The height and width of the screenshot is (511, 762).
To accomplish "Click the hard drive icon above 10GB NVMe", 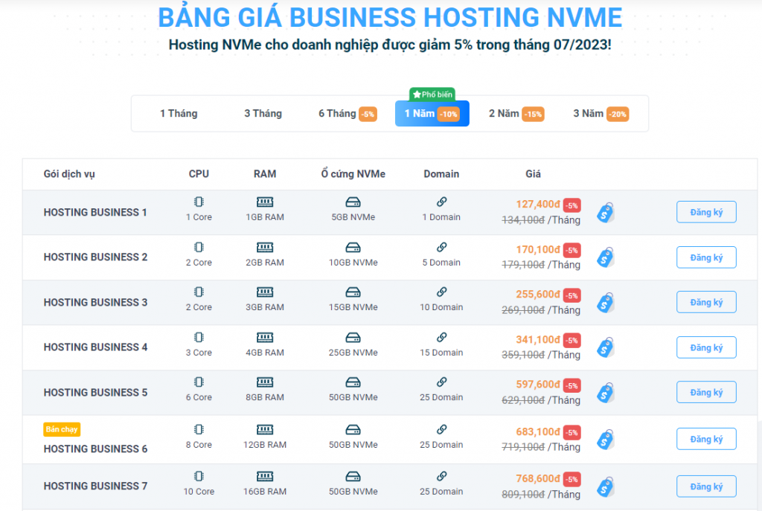I will click(353, 247).
